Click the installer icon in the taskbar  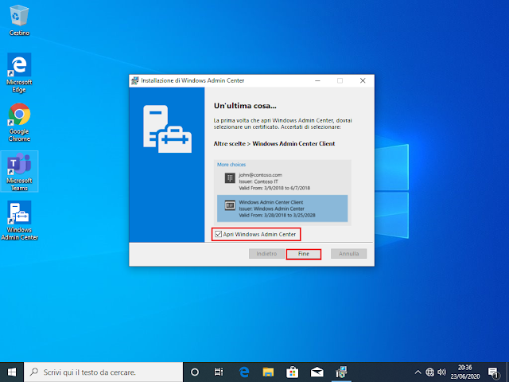(341, 372)
